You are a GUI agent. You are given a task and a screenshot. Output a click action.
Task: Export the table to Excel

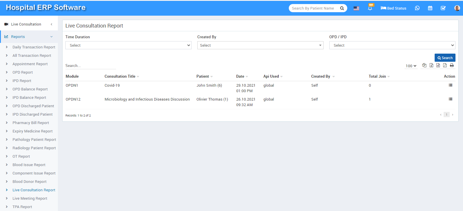coord(431,66)
